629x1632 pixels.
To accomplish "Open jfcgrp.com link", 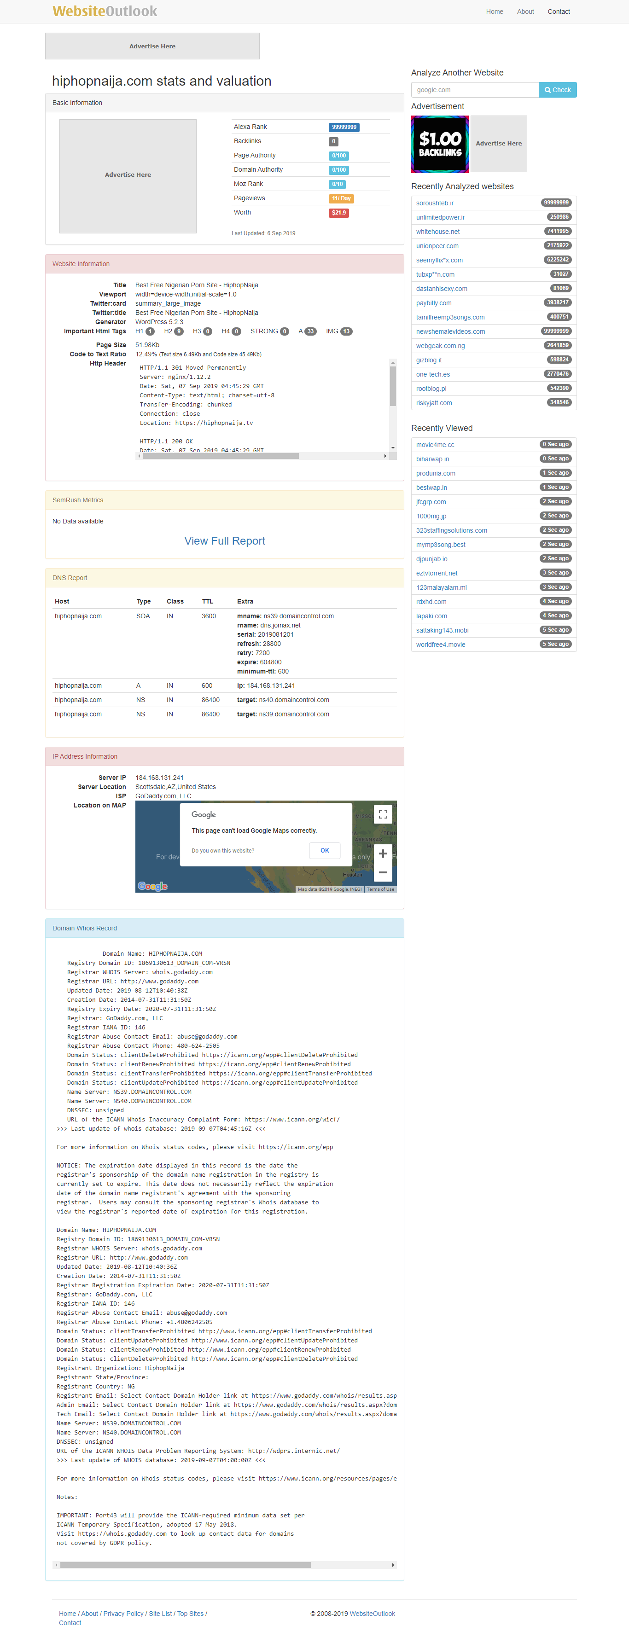I will click(x=431, y=502).
